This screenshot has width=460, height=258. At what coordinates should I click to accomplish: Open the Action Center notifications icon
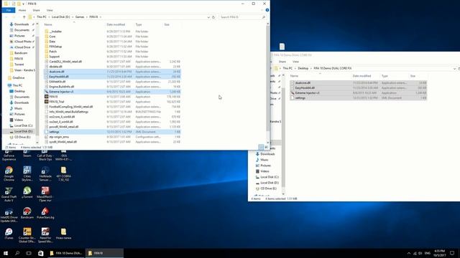tap(452, 253)
